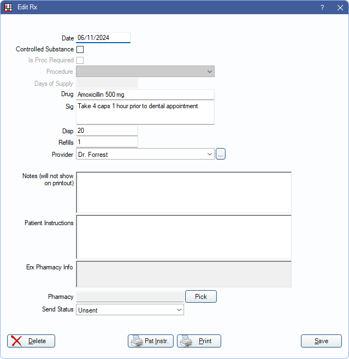This screenshot has width=349, height=359.
Task: Click the help question mark icon
Action: pos(322,7)
